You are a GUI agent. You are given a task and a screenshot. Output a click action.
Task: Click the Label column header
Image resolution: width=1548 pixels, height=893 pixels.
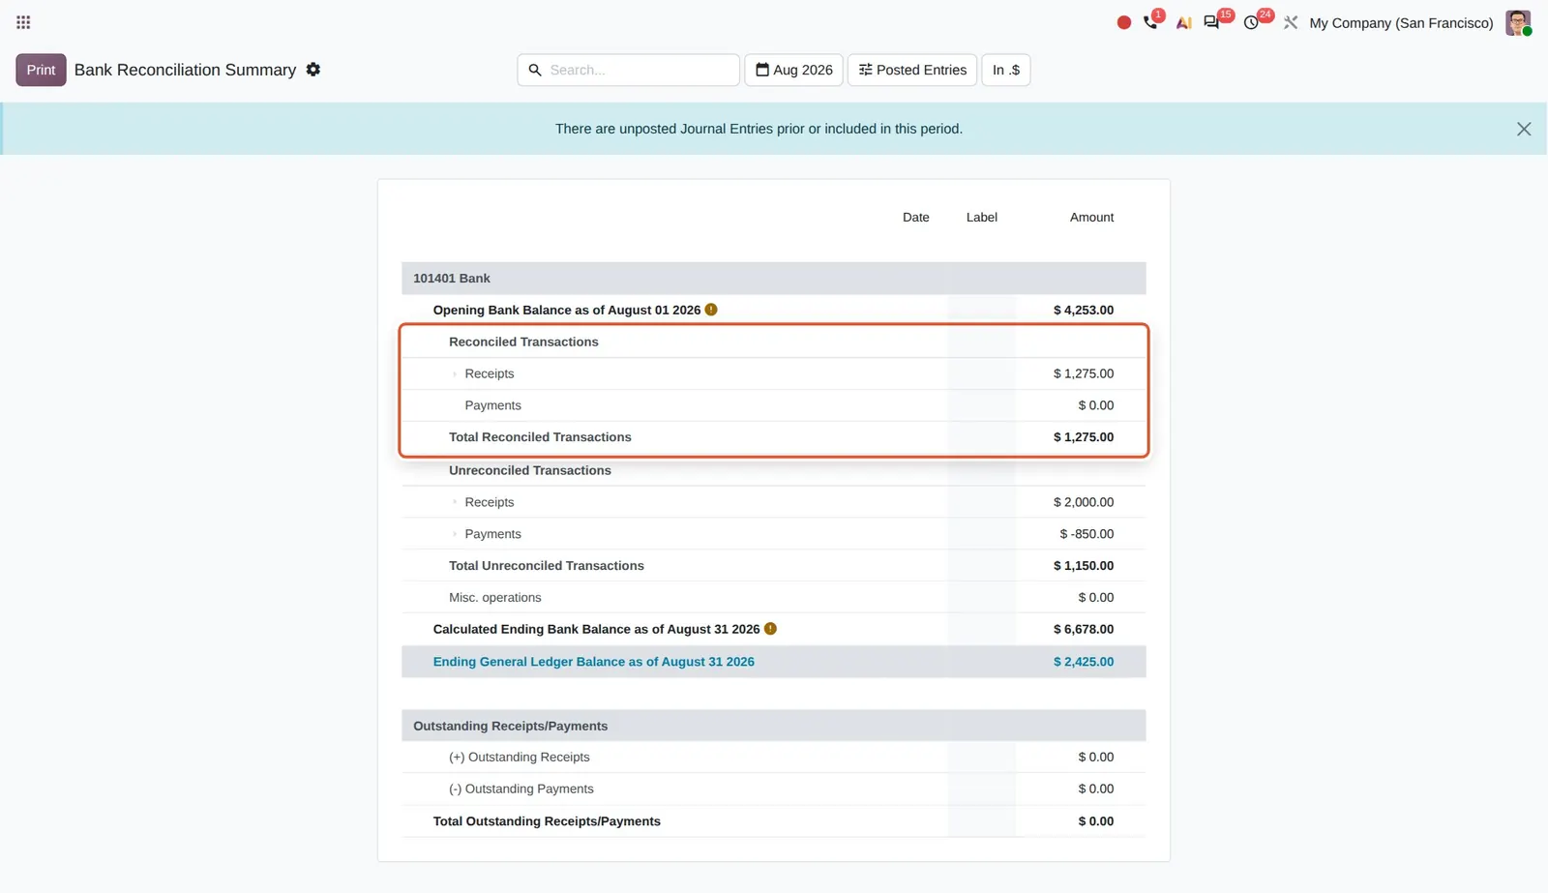[981, 218]
